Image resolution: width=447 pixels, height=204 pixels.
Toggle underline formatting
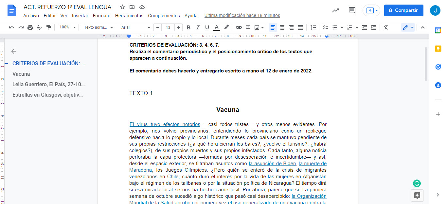pos(207,27)
